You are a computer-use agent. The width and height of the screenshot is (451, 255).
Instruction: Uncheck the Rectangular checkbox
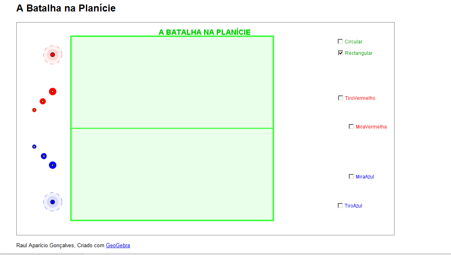point(341,53)
